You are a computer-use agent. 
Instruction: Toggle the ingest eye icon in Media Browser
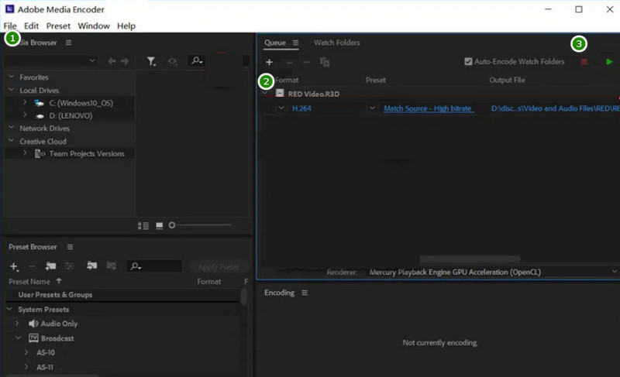(x=172, y=61)
